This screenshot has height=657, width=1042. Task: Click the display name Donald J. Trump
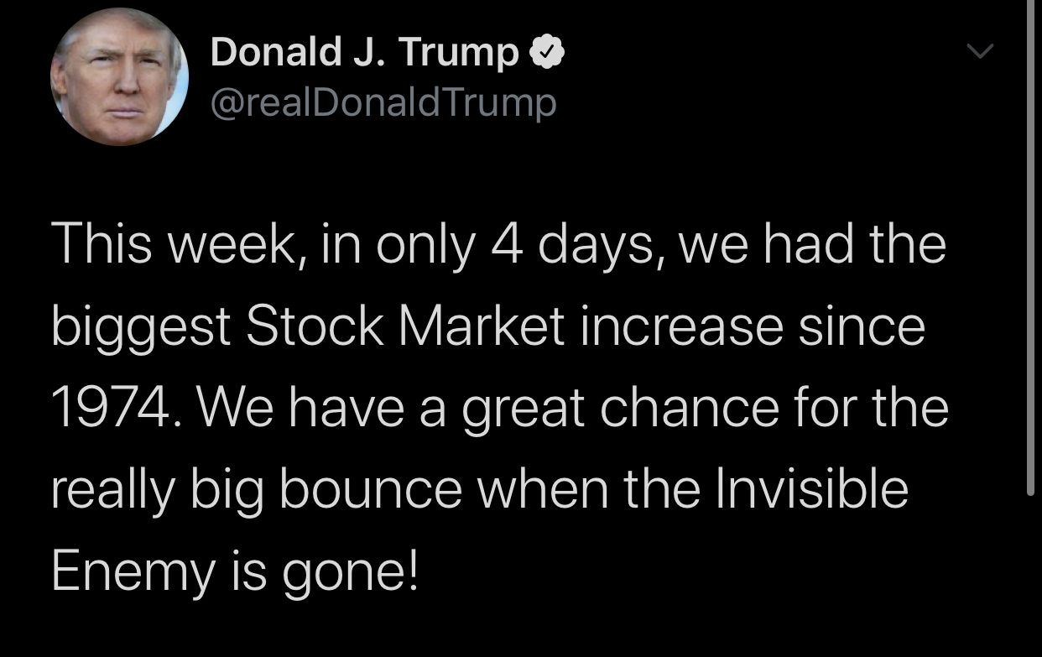[x=364, y=52]
